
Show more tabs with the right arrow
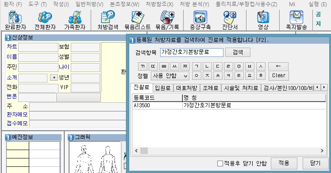324,87
